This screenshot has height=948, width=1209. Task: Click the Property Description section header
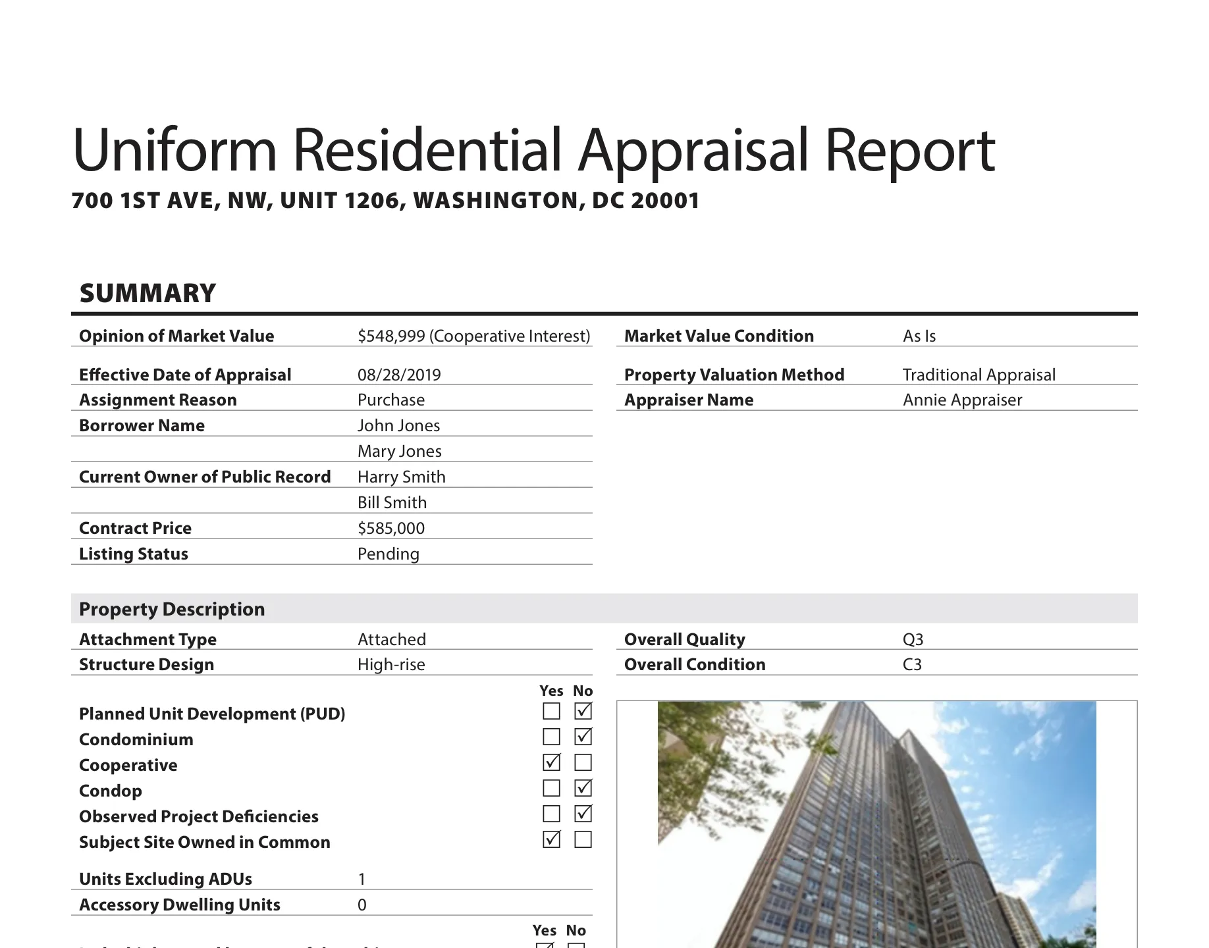[x=604, y=609]
